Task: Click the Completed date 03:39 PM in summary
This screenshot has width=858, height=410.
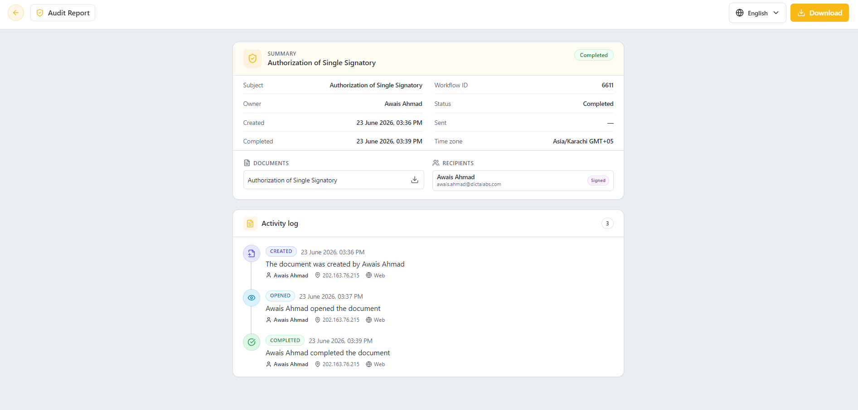Action: click(389, 141)
